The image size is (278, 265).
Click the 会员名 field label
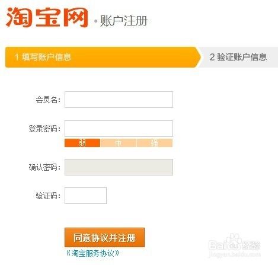click(48, 100)
